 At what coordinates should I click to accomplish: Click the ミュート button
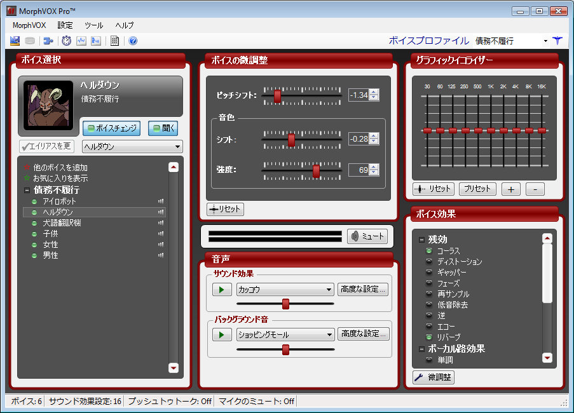(367, 236)
